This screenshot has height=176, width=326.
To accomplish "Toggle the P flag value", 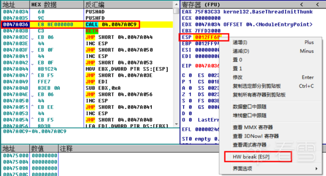I will [x=190, y=82].
